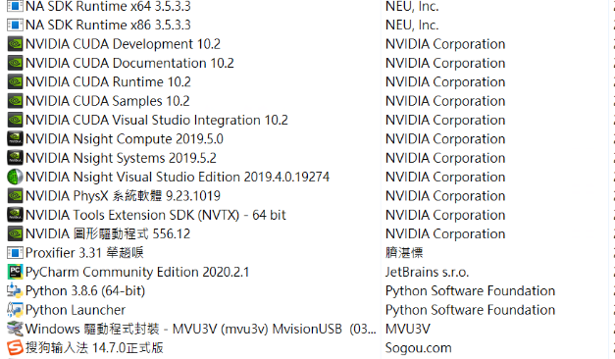Click Python Software Foundation for Python 3.8.6

[x=470, y=290]
